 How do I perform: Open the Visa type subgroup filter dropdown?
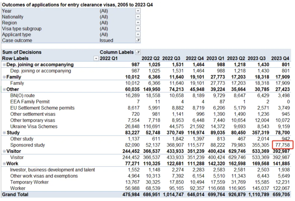[x=138, y=28]
